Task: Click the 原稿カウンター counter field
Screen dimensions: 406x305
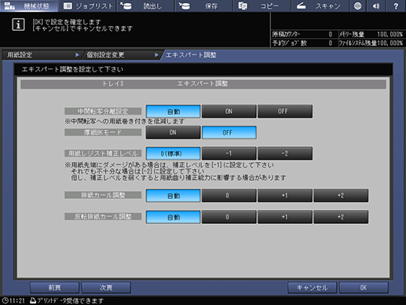Action: (x=304, y=35)
